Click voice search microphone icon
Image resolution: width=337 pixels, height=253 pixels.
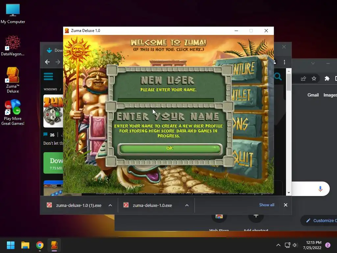pos(320,189)
